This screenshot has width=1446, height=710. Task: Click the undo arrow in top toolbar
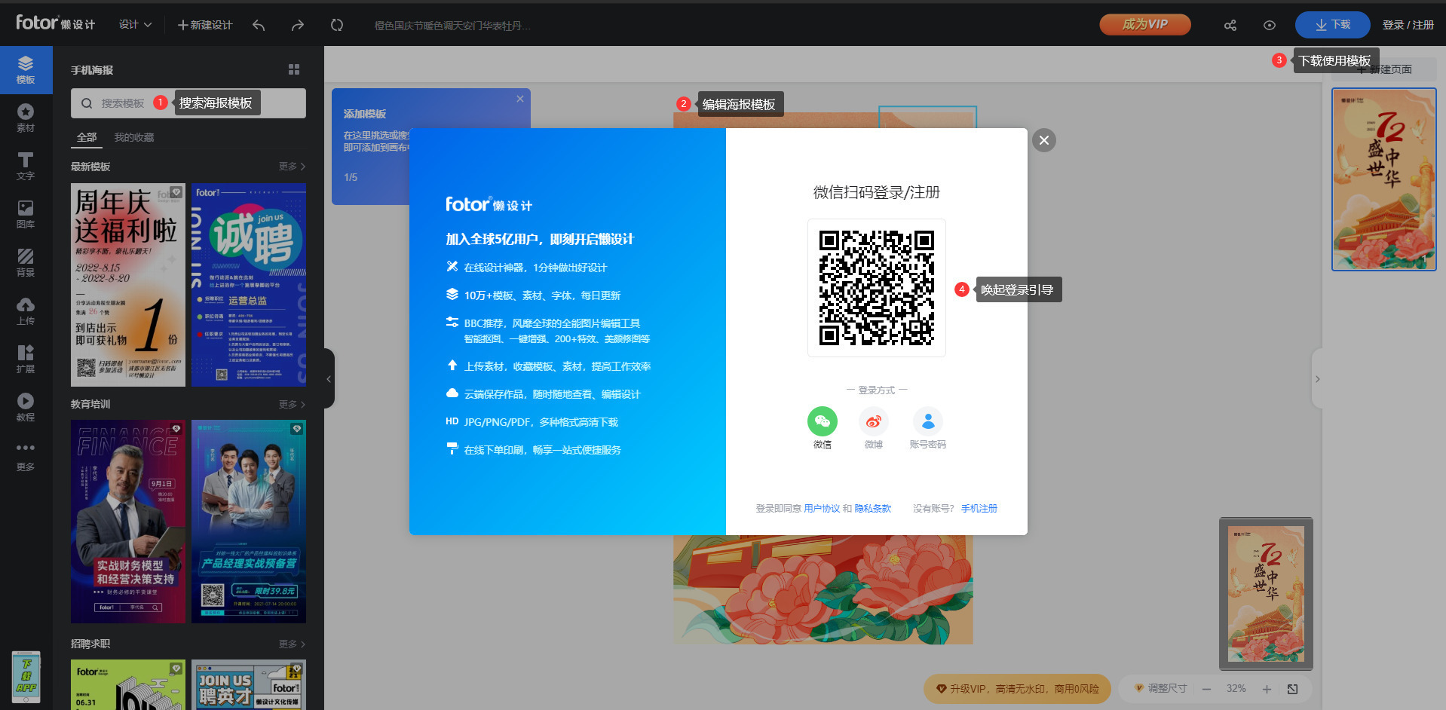259,25
